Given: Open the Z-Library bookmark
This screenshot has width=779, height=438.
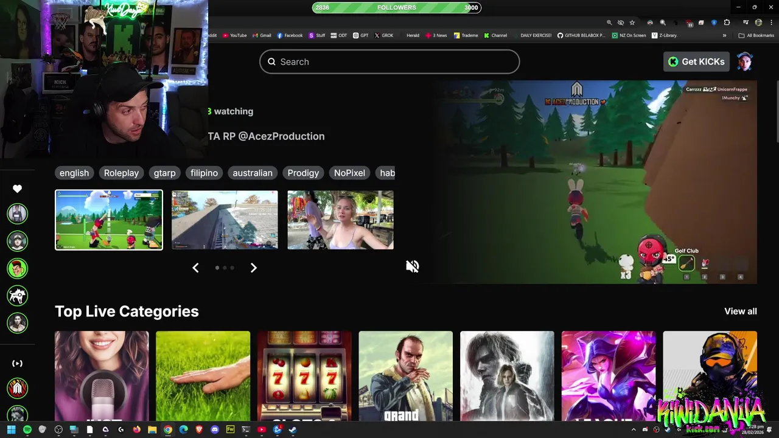Looking at the screenshot, I should click(x=665, y=35).
